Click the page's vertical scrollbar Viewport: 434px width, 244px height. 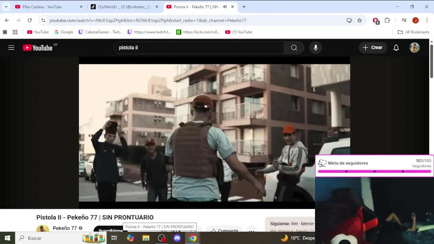tap(432, 61)
